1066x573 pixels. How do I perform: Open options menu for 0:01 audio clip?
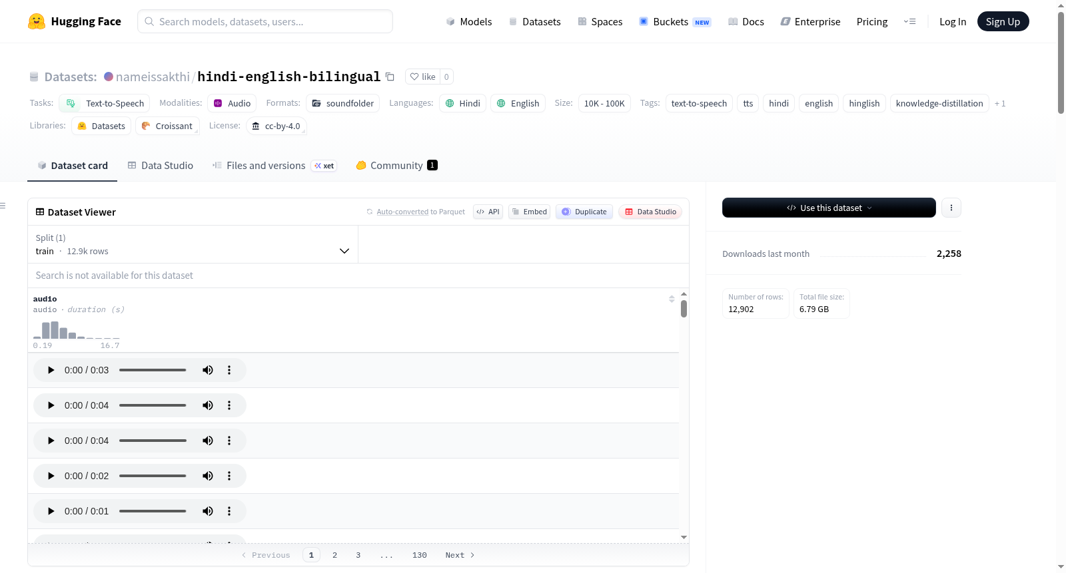(229, 511)
